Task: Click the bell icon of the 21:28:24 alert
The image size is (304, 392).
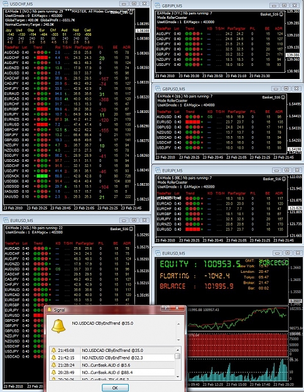Action: pyautogui.click(x=53, y=365)
